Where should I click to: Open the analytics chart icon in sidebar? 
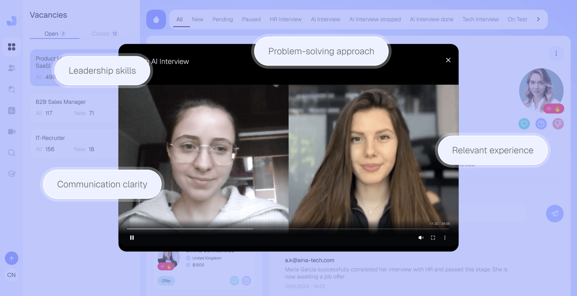point(12,111)
